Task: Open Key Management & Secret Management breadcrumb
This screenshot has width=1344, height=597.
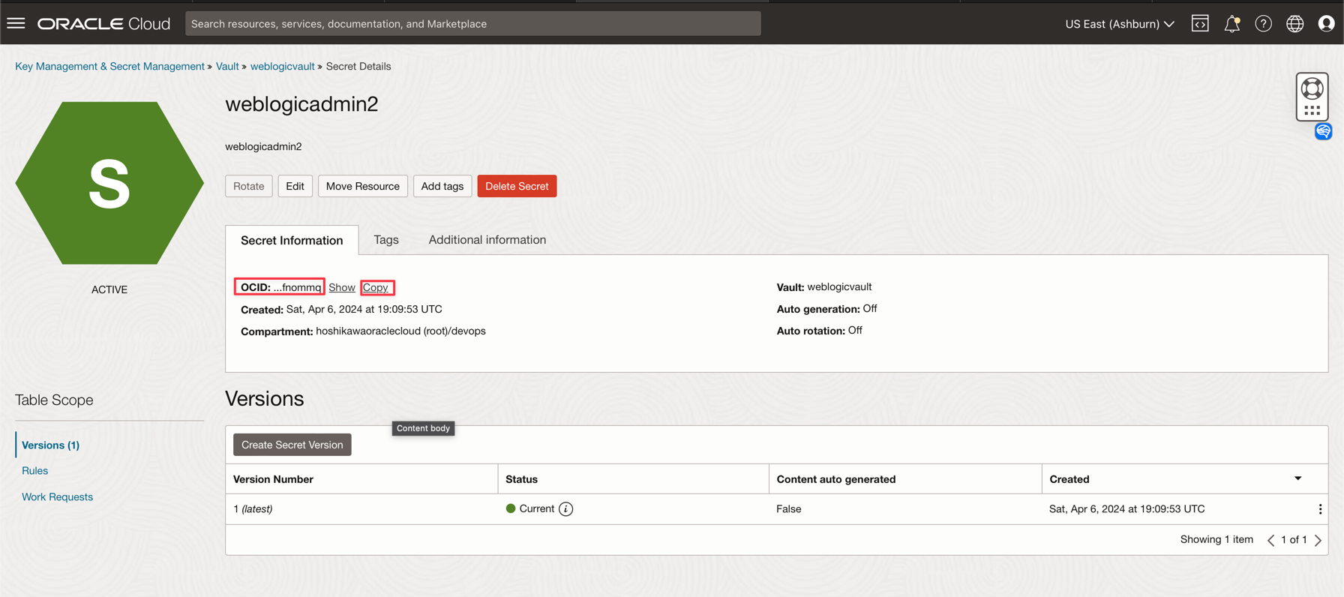Action: [x=109, y=66]
